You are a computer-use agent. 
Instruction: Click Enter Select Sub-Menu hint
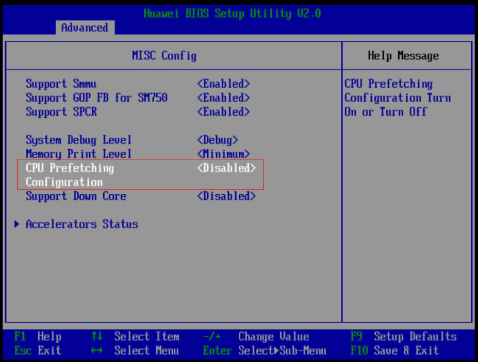pos(265,351)
